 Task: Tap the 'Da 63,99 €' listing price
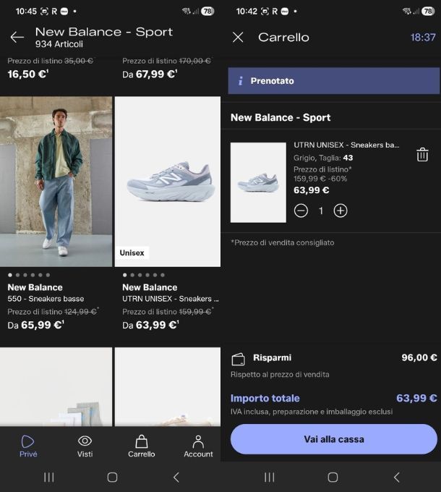(150, 325)
